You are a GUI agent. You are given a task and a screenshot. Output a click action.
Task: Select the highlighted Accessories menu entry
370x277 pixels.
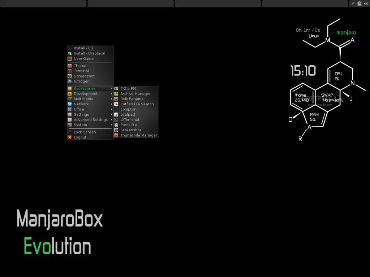point(90,89)
